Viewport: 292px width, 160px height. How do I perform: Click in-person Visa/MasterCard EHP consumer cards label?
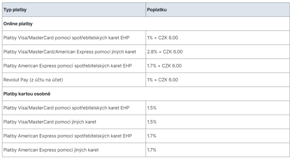(66, 108)
